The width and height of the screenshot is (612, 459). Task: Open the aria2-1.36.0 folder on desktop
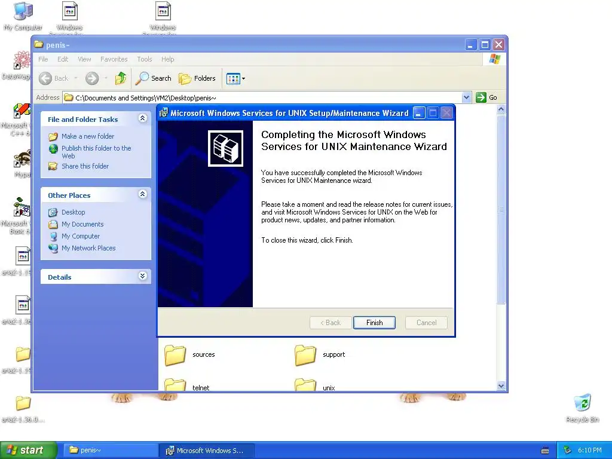(23, 409)
